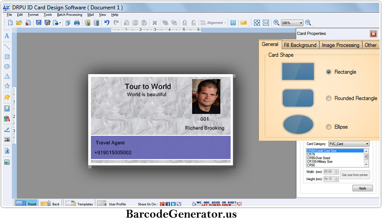Select CR90-Over Sized list item
The height and width of the screenshot is (218, 382).
pyautogui.click(x=335, y=158)
